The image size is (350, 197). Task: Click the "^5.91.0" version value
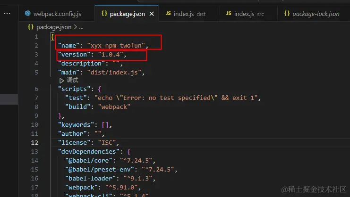121,188
